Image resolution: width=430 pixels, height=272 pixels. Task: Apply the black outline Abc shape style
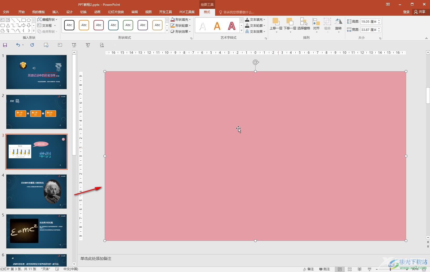pos(69,25)
